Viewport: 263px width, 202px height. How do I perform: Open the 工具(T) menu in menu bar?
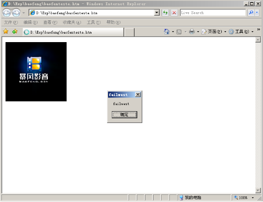(94, 22)
